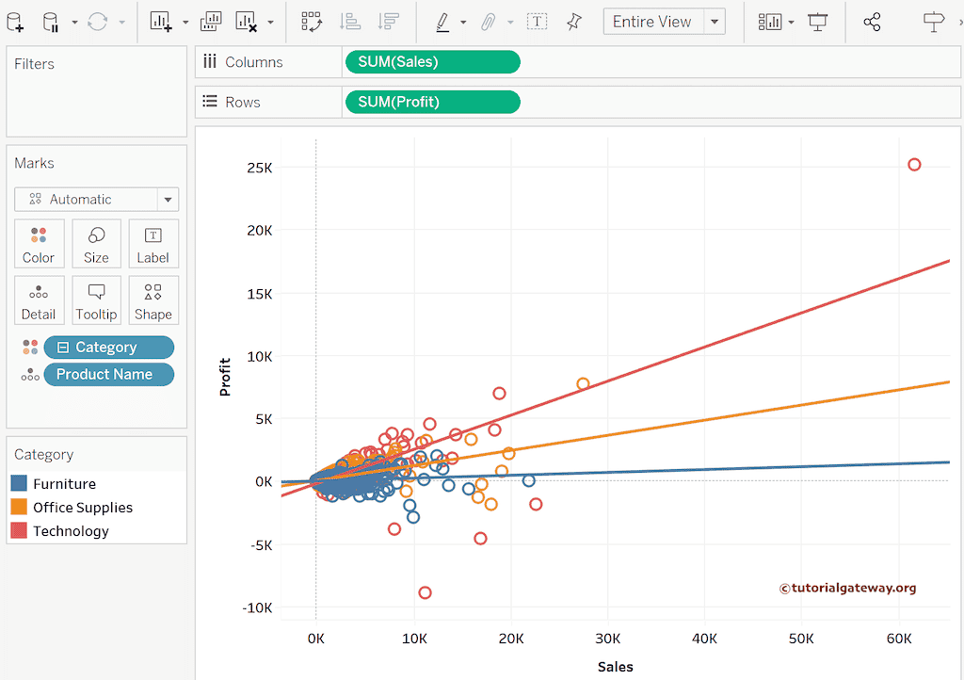This screenshot has height=680, width=964.
Task: Click the Color button in Marks card
Action: click(x=39, y=244)
